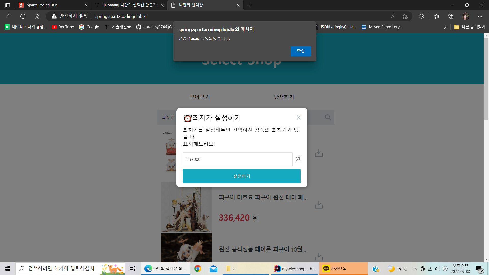Close the [Domain] 나만의 셀렉샵 tab
Image resolution: width=489 pixels, height=275 pixels.
(x=162, y=5)
